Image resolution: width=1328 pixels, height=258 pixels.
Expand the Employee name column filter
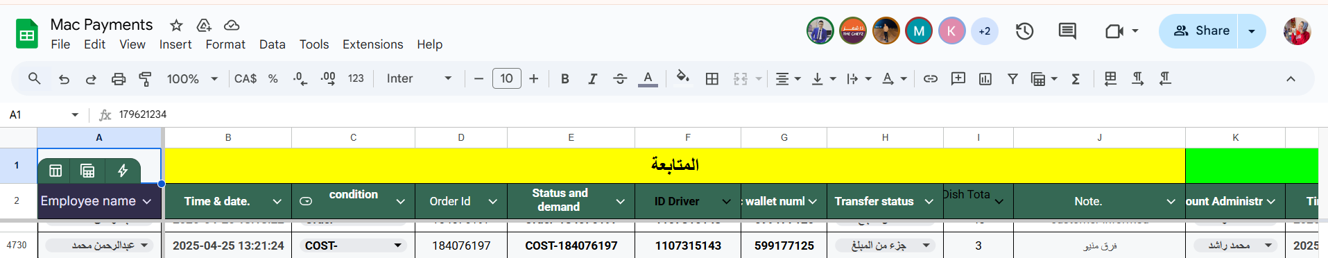click(147, 201)
